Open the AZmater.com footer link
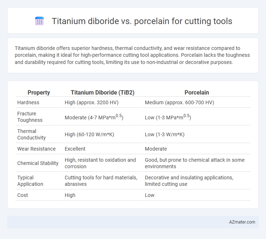The height and width of the screenshot is (239, 266). 242,222
